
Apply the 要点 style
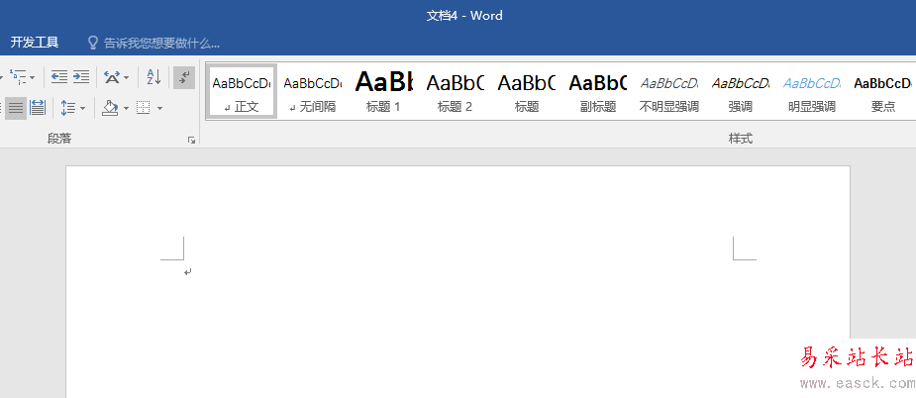click(x=882, y=91)
